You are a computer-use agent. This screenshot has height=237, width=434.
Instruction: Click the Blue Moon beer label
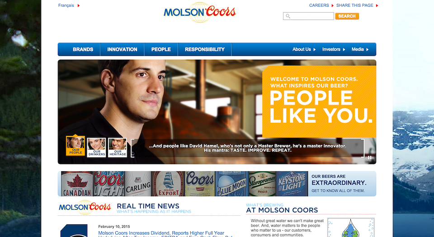231,184
